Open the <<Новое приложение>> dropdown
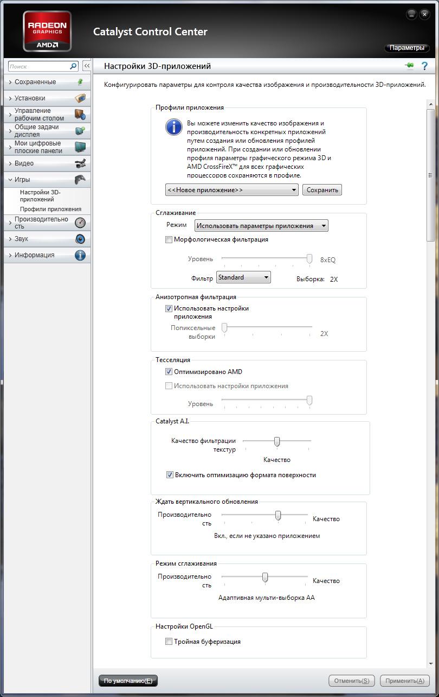The height and width of the screenshot is (697, 439). (x=232, y=190)
